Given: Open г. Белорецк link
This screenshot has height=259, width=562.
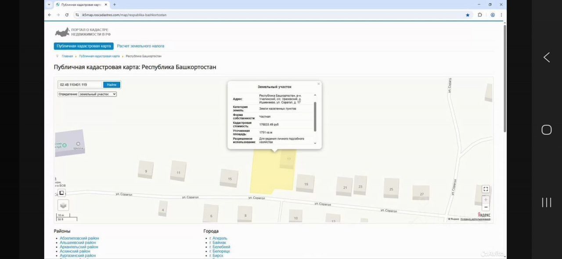Looking at the screenshot, I should click(220, 251).
